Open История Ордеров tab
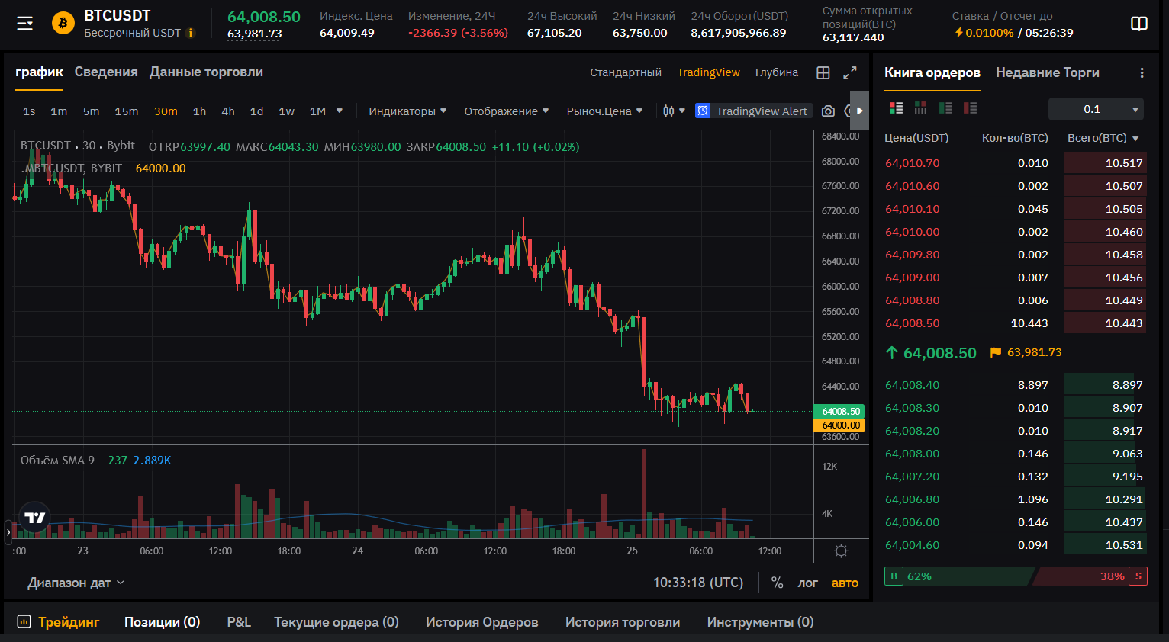The image size is (1169, 642). coord(482,622)
